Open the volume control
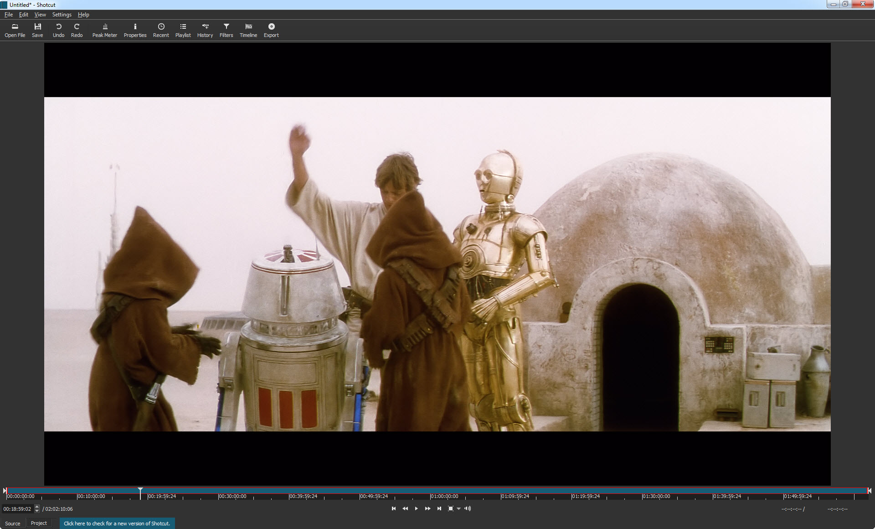The height and width of the screenshot is (529, 875). 468,508
